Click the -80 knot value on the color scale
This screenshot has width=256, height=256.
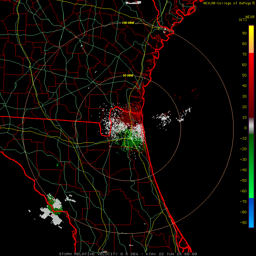pyautogui.click(x=243, y=212)
